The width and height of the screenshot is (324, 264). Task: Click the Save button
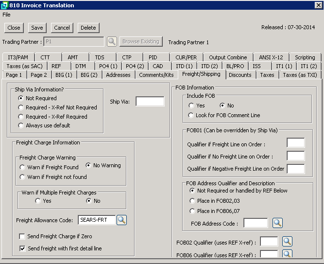coord(37,28)
